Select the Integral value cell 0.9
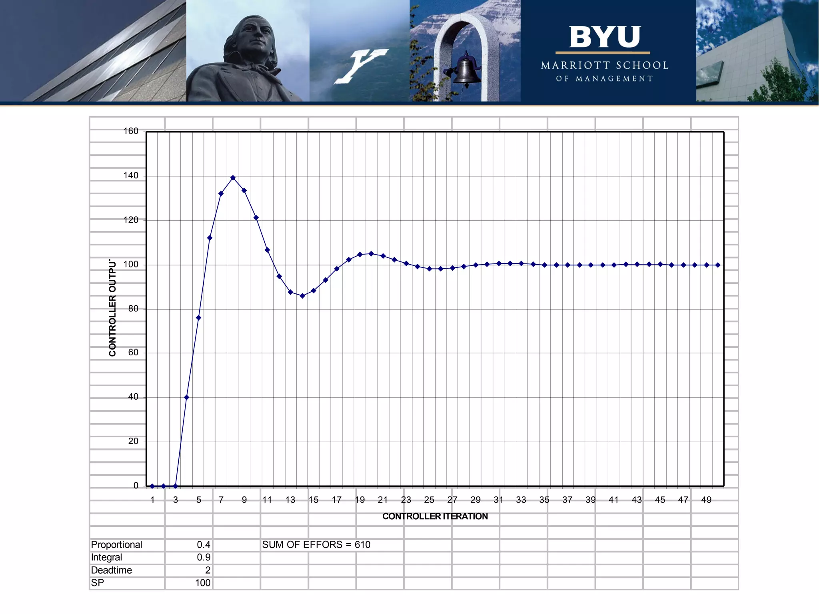This screenshot has width=819, height=614. [189, 558]
